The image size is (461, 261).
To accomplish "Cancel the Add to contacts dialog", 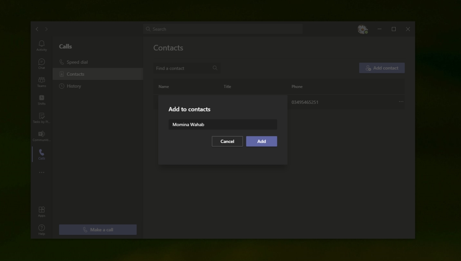I will click(x=227, y=141).
